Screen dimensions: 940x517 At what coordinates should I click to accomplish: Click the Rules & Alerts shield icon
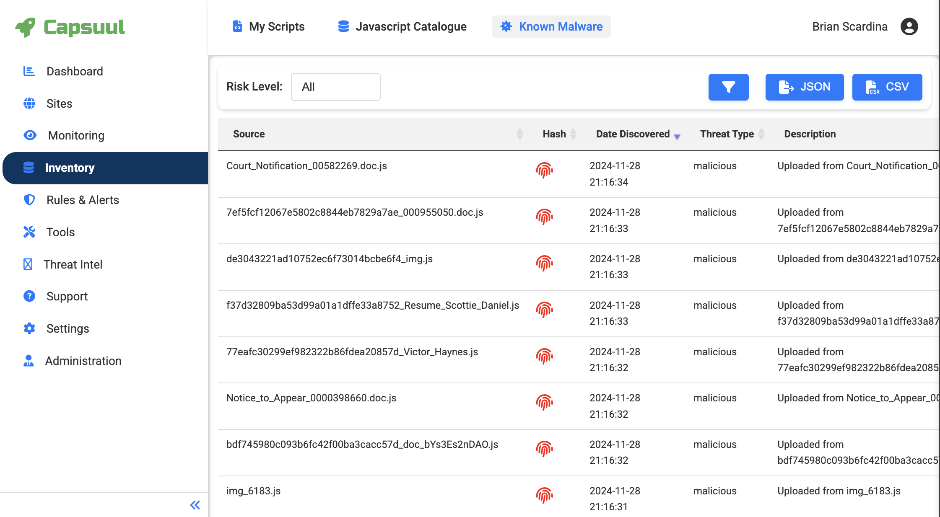point(29,200)
